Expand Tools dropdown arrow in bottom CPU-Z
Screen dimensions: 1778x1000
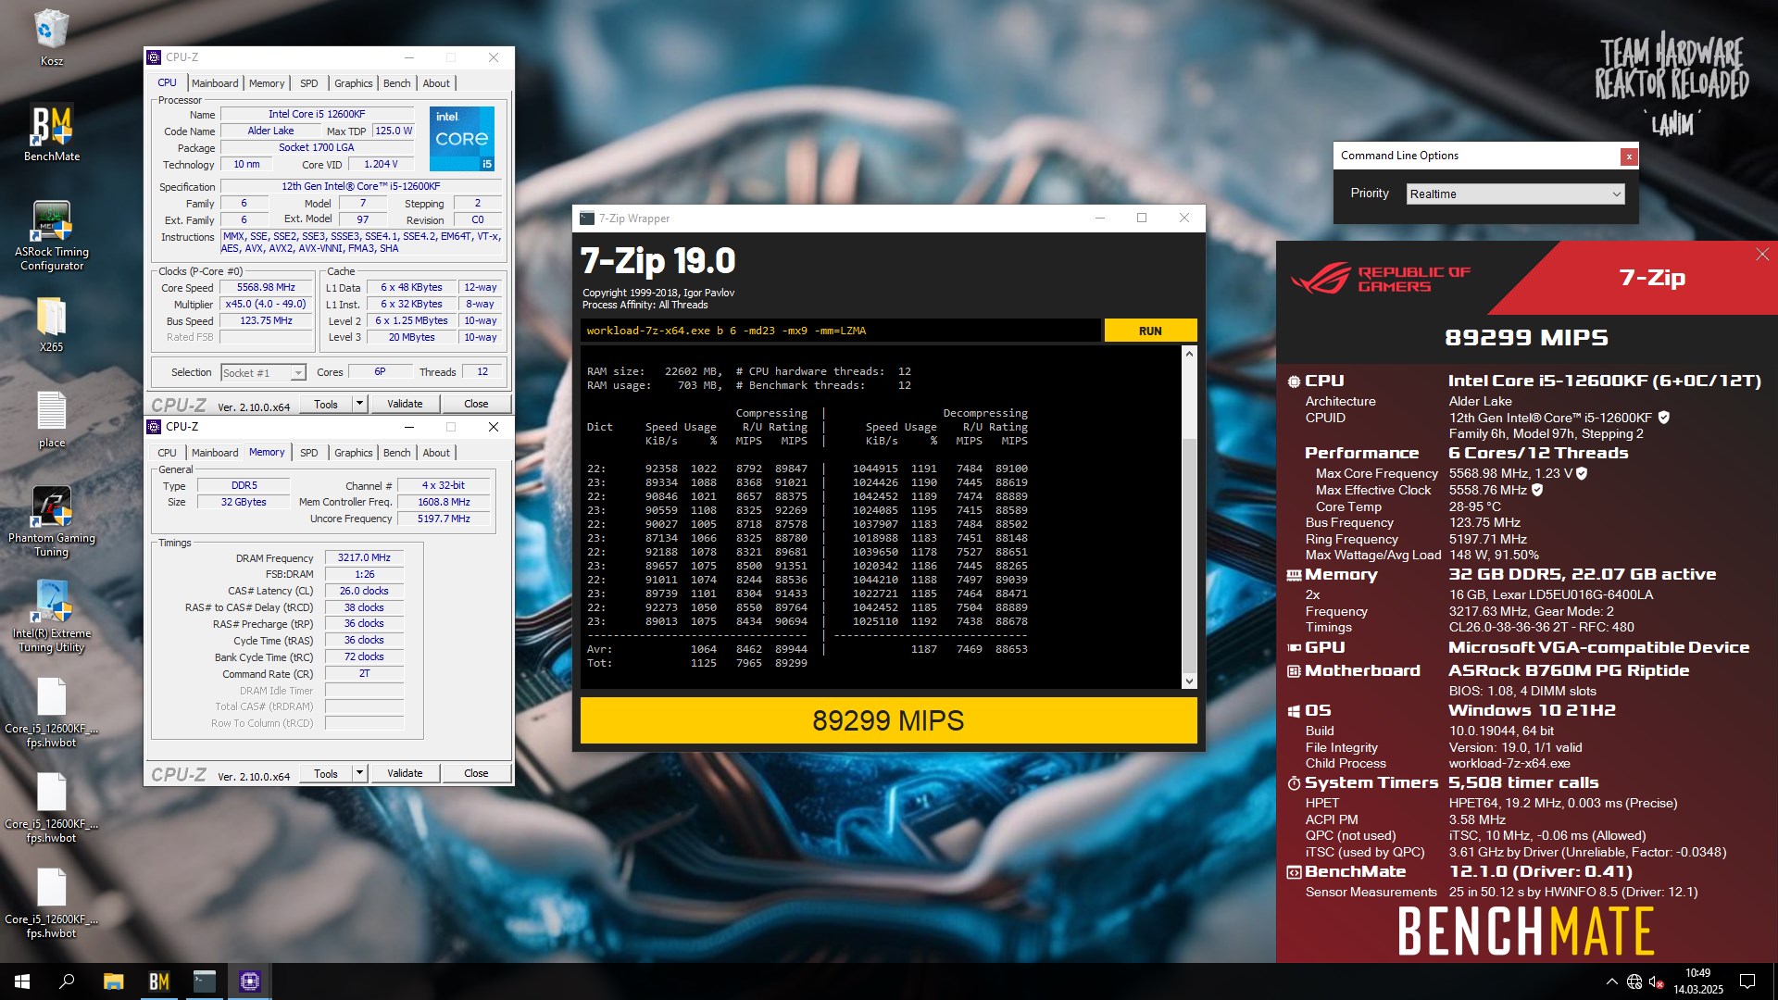(x=359, y=773)
